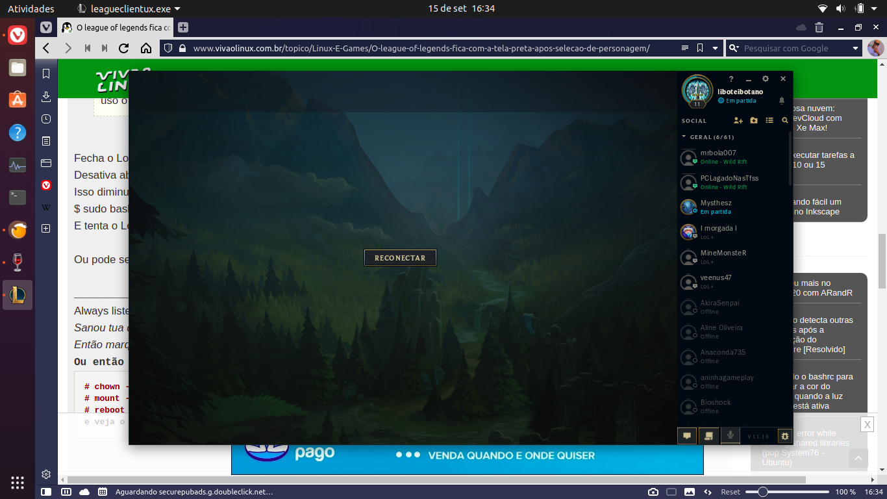The height and width of the screenshot is (499, 887).
Task: Open Vivaldi settings gear in panel
Action: pyautogui.click(x=46, y=474)
